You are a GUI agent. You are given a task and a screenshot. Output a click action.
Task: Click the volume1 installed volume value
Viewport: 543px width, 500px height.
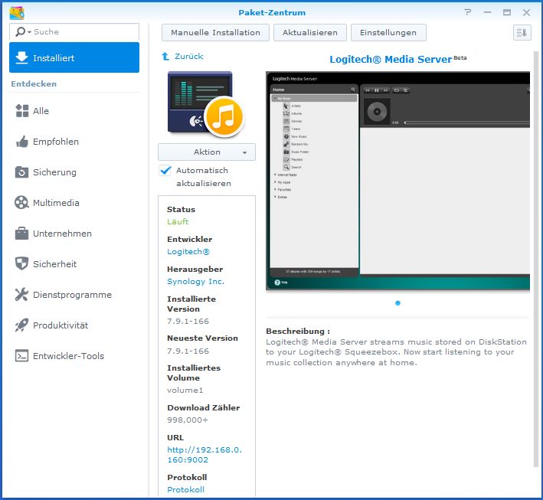(x=185, y=390)
